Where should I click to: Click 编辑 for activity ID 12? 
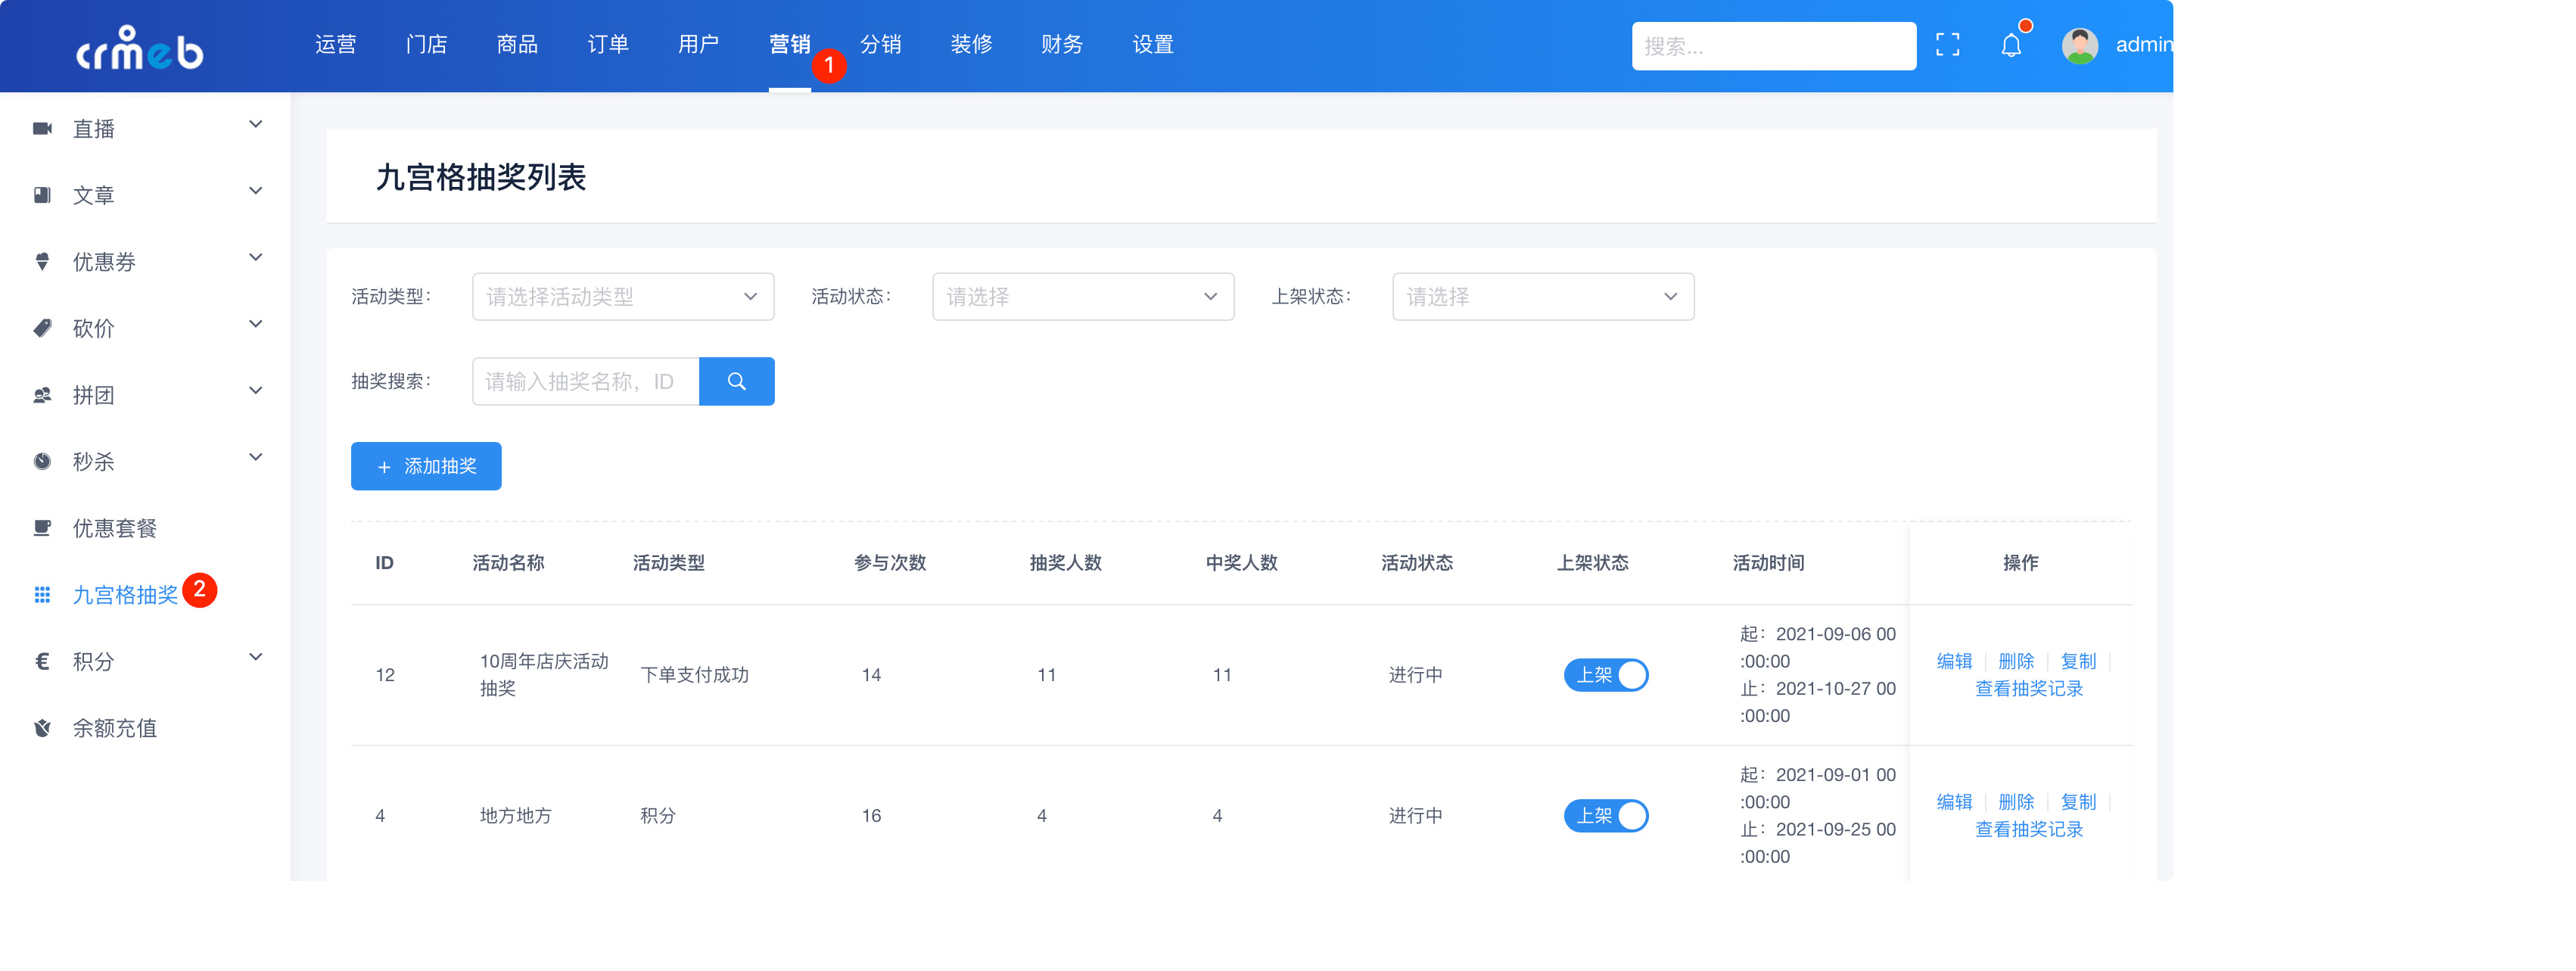(1954, 661)
